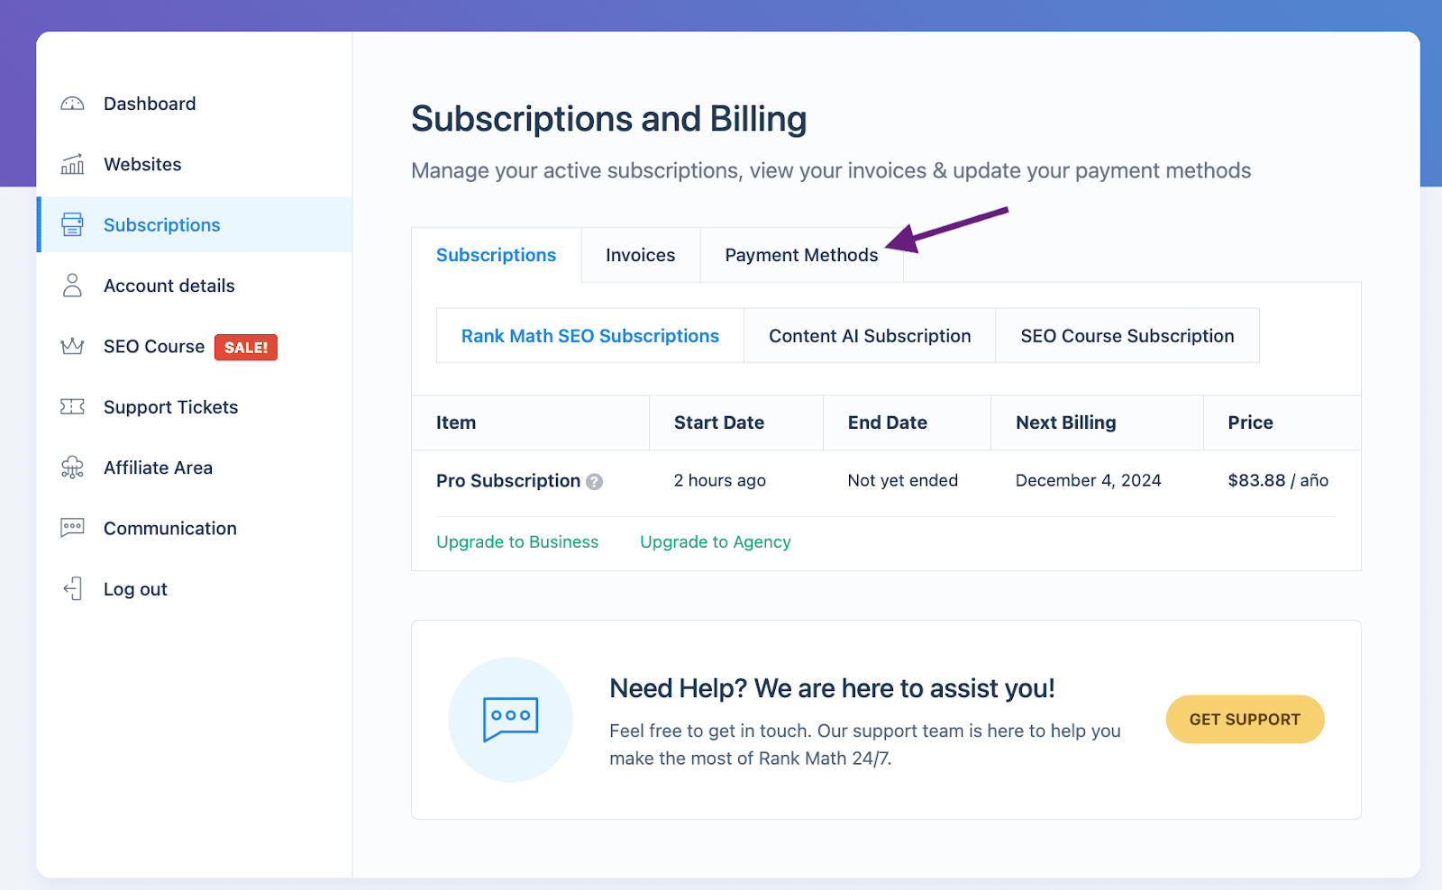Screen dimensions: 1442x890
Task: Go to Websites in the sidebar
Action: click(x=142, y=164)
